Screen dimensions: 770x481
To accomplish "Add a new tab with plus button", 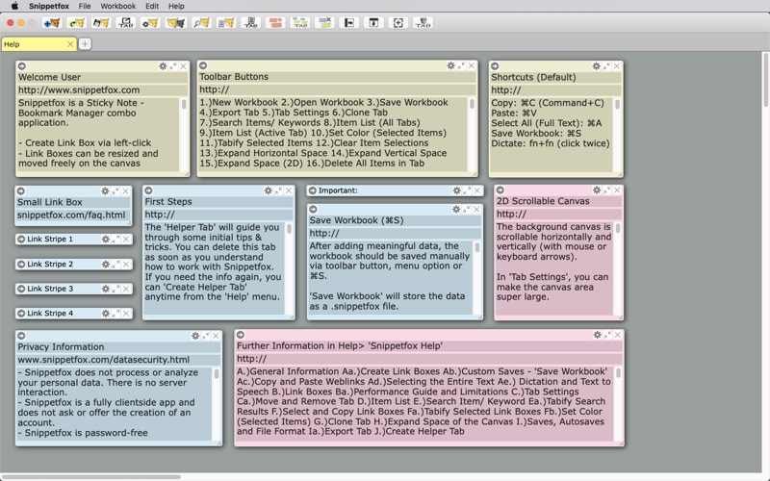I will click(85, 44).
